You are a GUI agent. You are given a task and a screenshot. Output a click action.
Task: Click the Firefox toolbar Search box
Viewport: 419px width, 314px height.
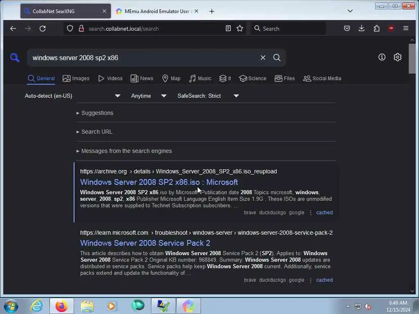point(288,29)
